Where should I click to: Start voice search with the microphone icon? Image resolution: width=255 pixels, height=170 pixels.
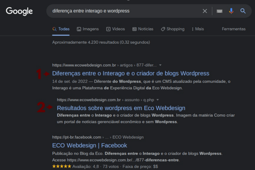[231, 11]
